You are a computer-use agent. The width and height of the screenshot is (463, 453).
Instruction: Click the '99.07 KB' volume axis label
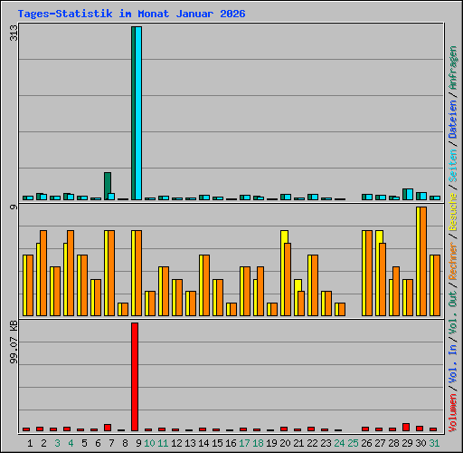coord(14,342)
